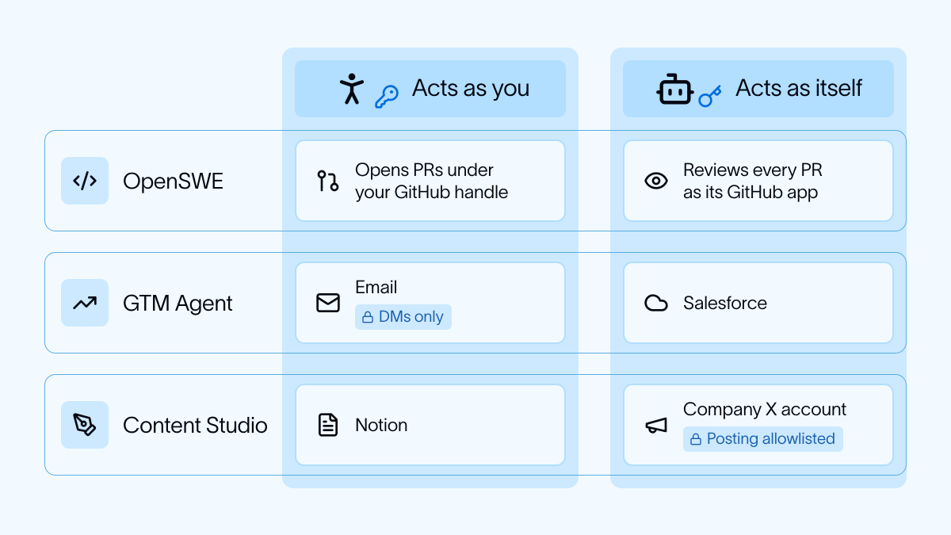The image size is (951, 535).
Task: Click the "Posting allowlisted" badge text
Action: (771, 439)
